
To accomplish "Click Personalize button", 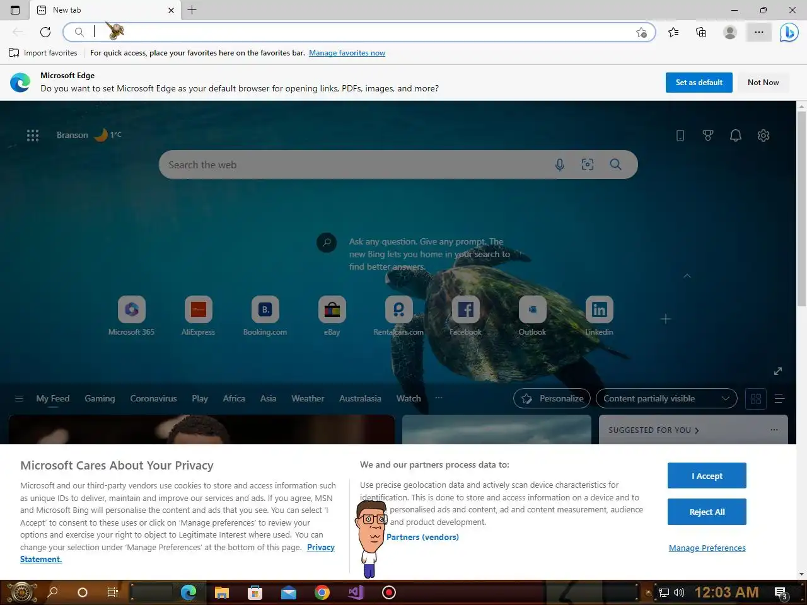I will (552, 398).
